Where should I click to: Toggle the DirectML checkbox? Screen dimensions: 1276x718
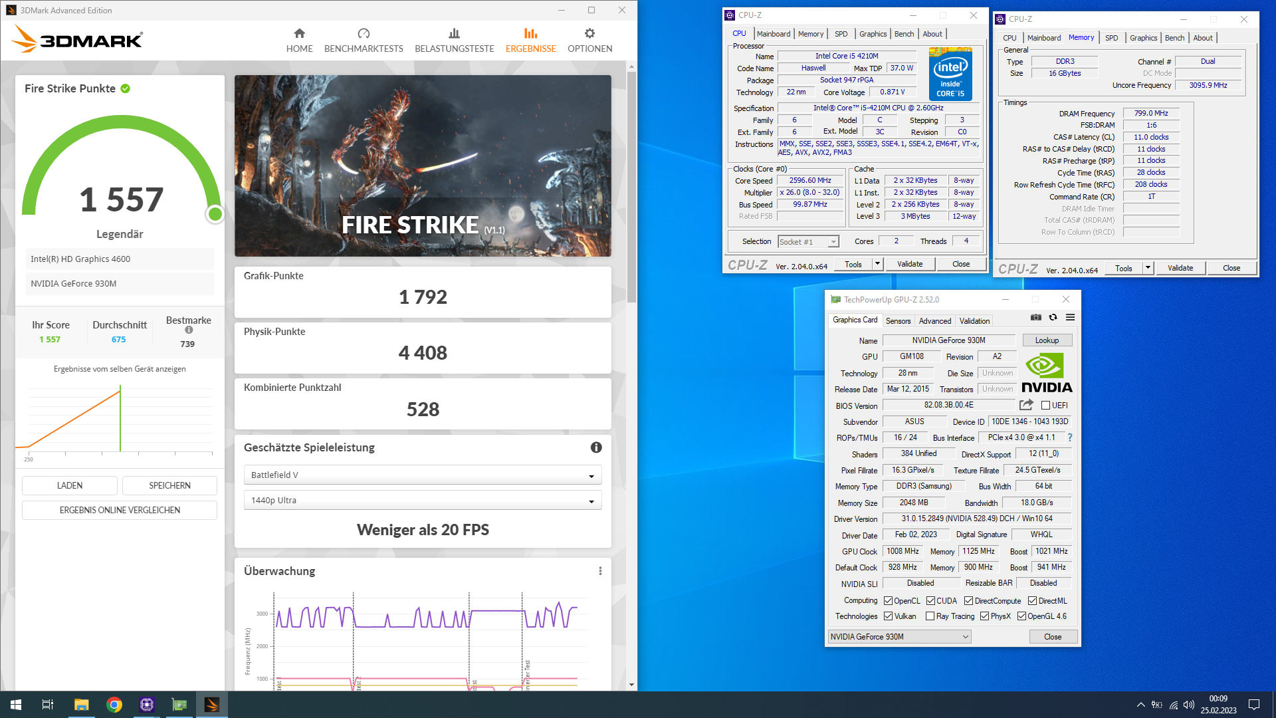[1032, 600]
